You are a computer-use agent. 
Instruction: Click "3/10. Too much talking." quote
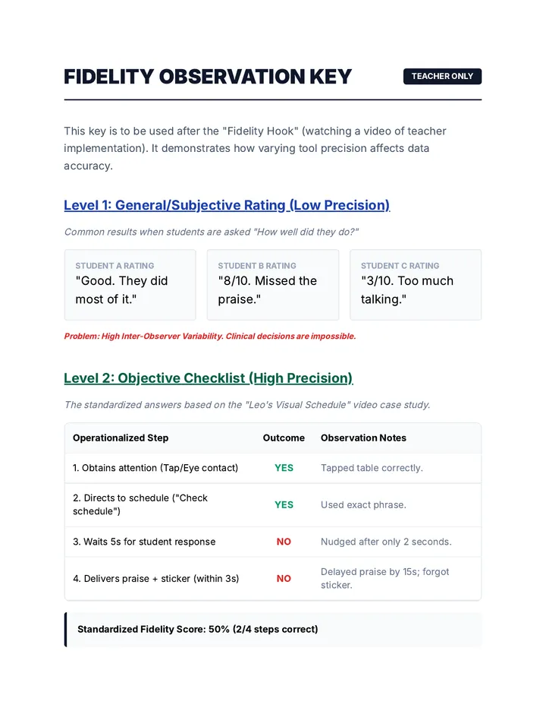tap(406, 290)
